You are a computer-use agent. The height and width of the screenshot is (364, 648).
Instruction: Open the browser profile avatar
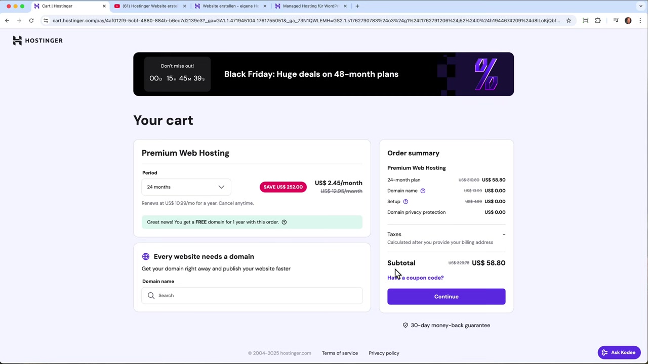point(628,21)
